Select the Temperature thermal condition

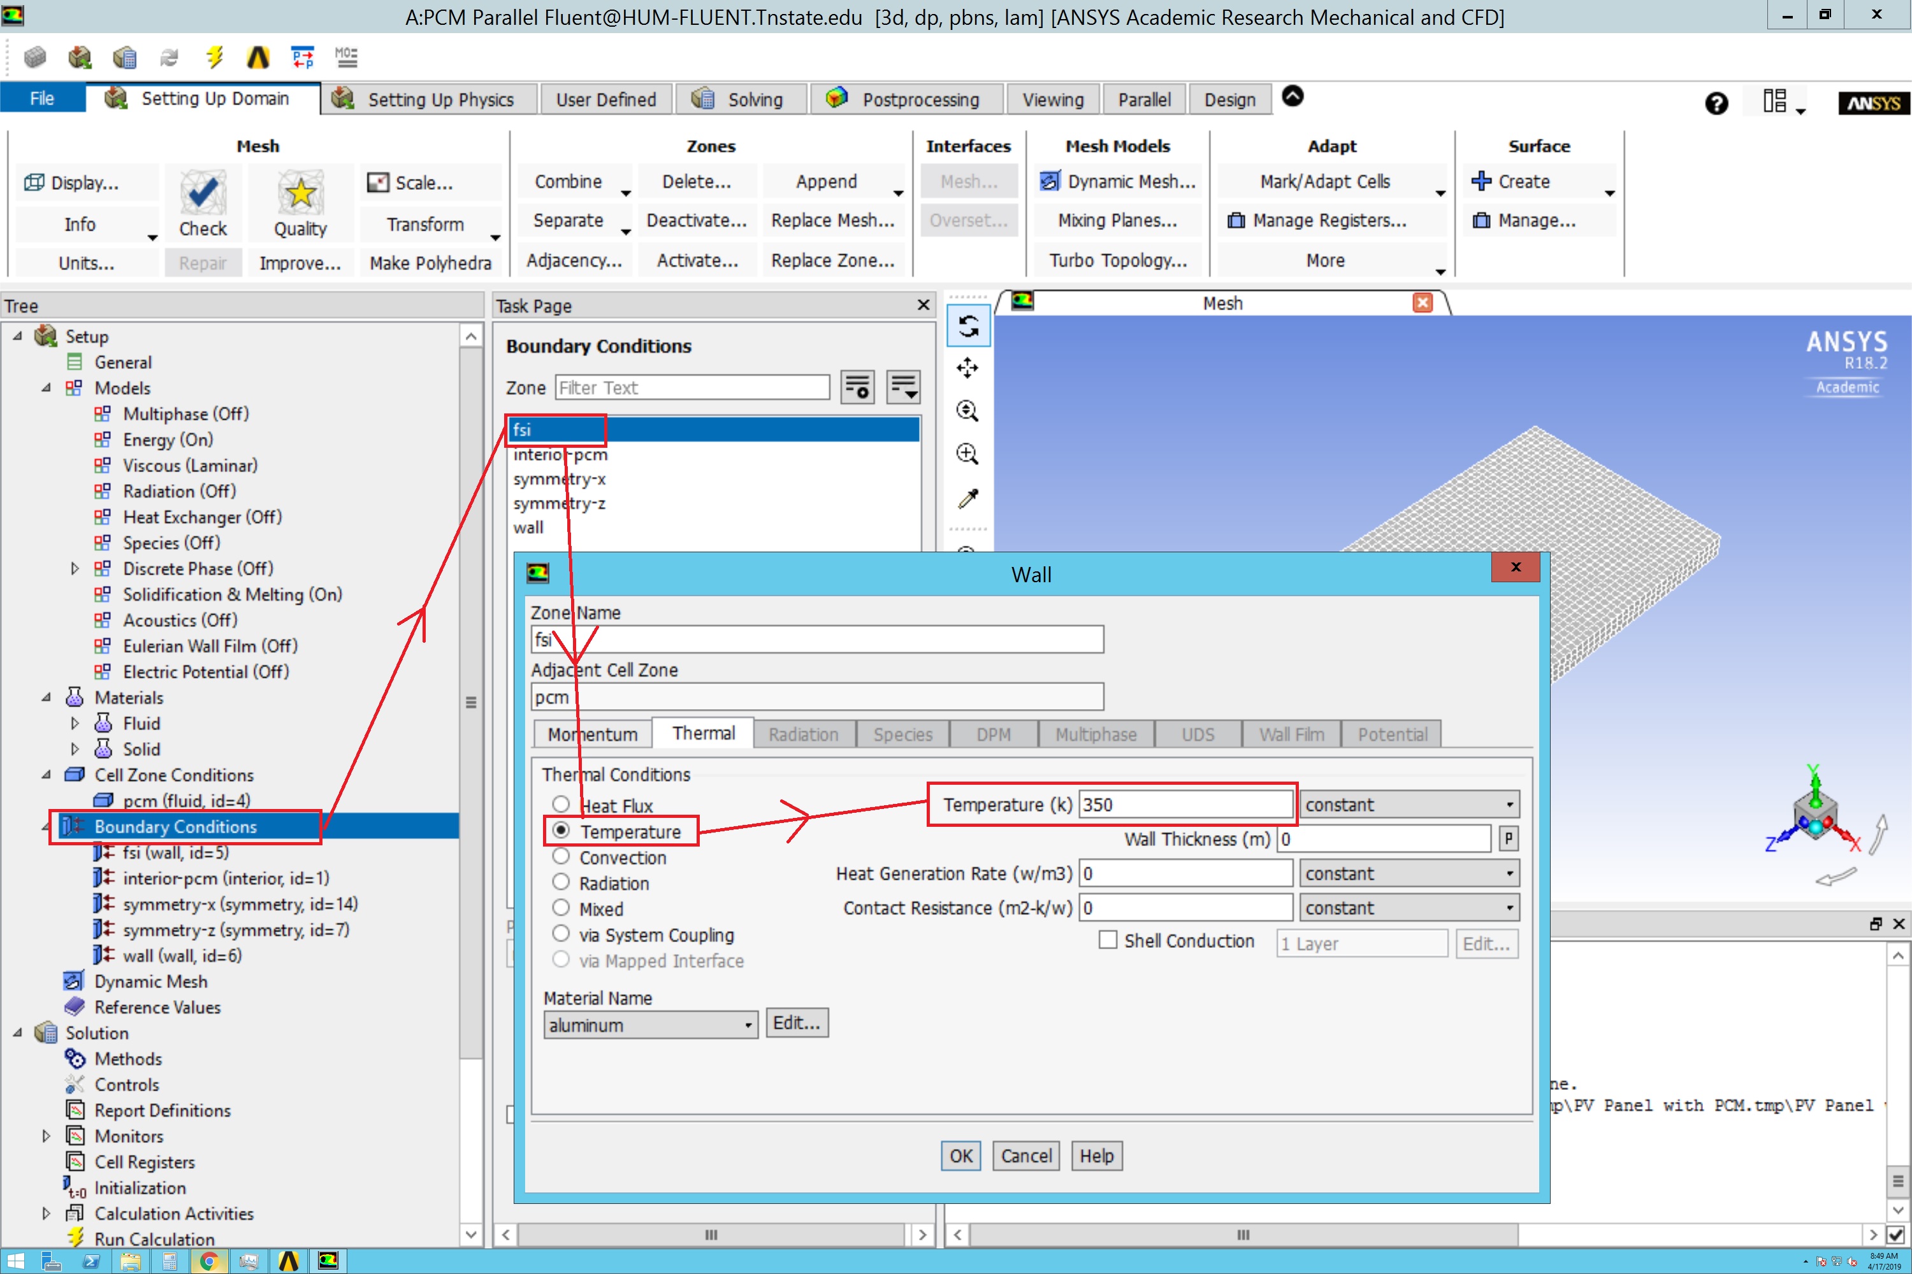[561, 831]
